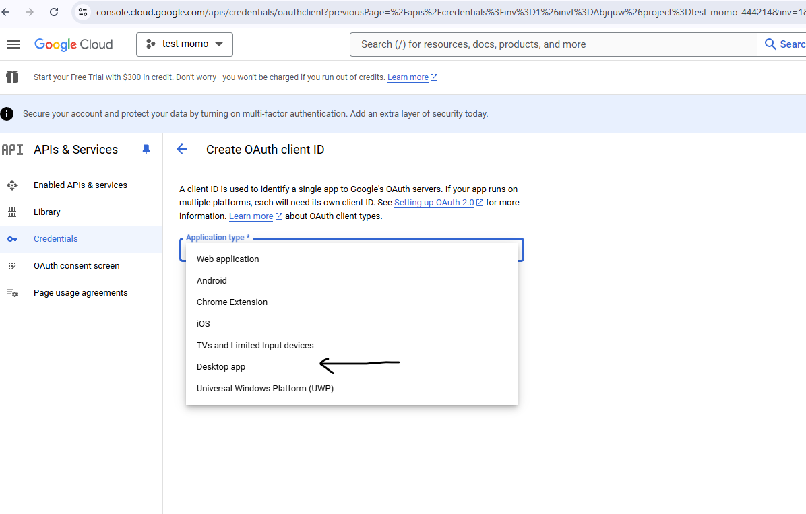The image size is (806, 514).
Task: Open Enabled APIs & services page
Action: click(80, 185)
